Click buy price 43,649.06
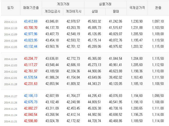 point(95,77)
